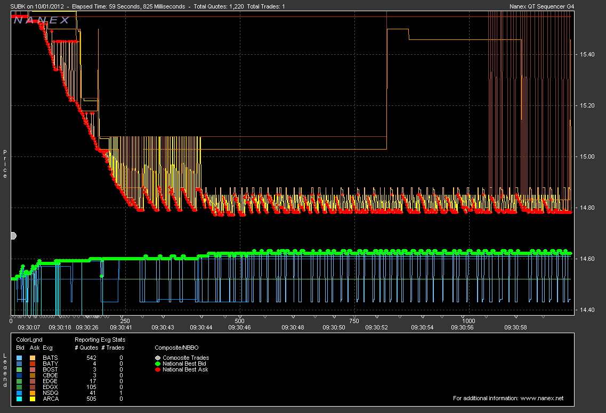
Task: Click the red National Best Ask legend marker
Action: (x=158, y=369)
